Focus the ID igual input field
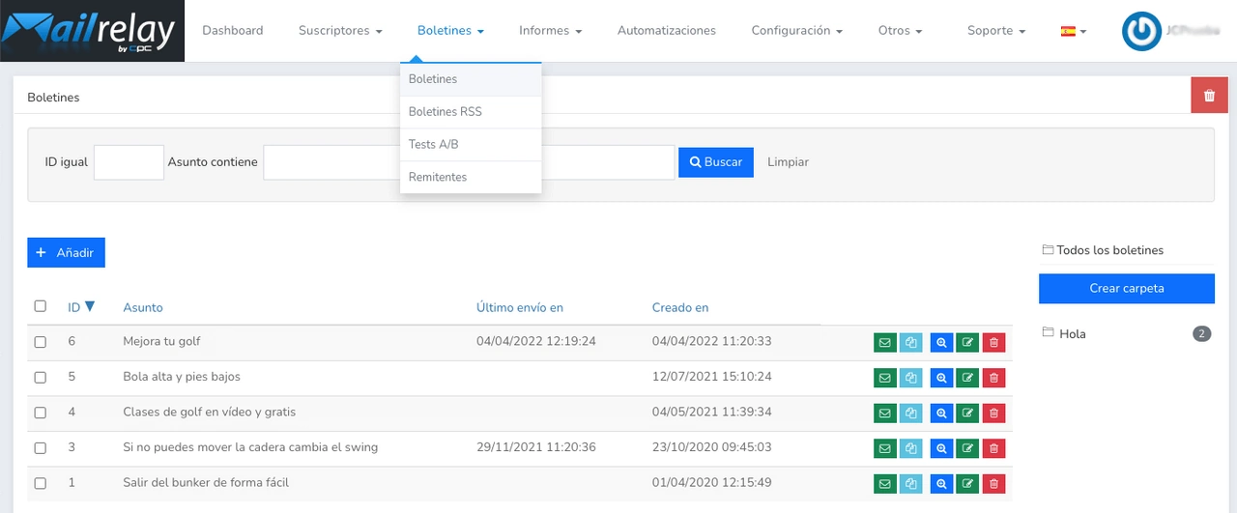 129,162
